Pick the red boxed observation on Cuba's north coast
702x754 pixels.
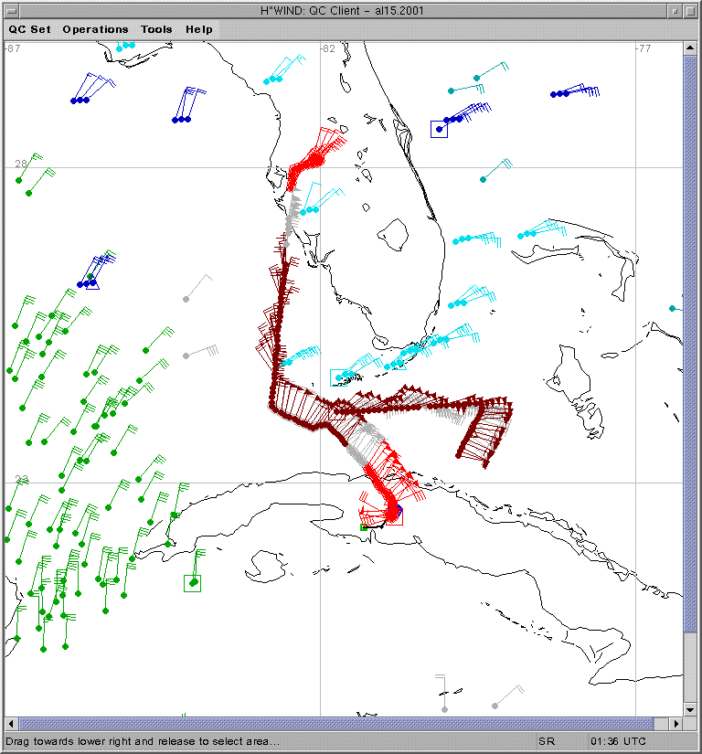point(394,516)
